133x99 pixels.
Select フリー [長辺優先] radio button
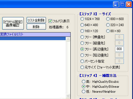click(82, 49)
